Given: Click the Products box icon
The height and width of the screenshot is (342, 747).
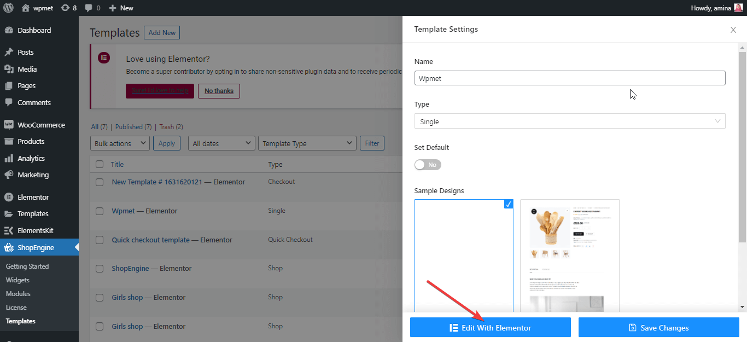Looking at the screenshot, I should point(9,141).
